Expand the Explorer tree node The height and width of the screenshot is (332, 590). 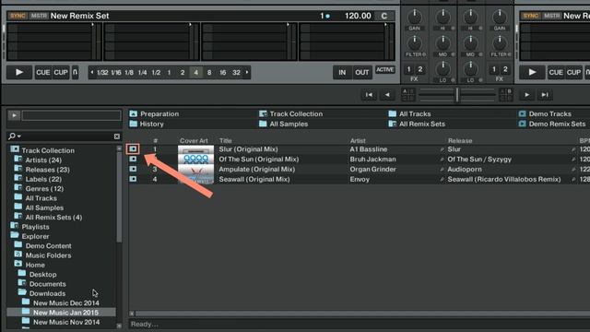[x=29, y=236]
